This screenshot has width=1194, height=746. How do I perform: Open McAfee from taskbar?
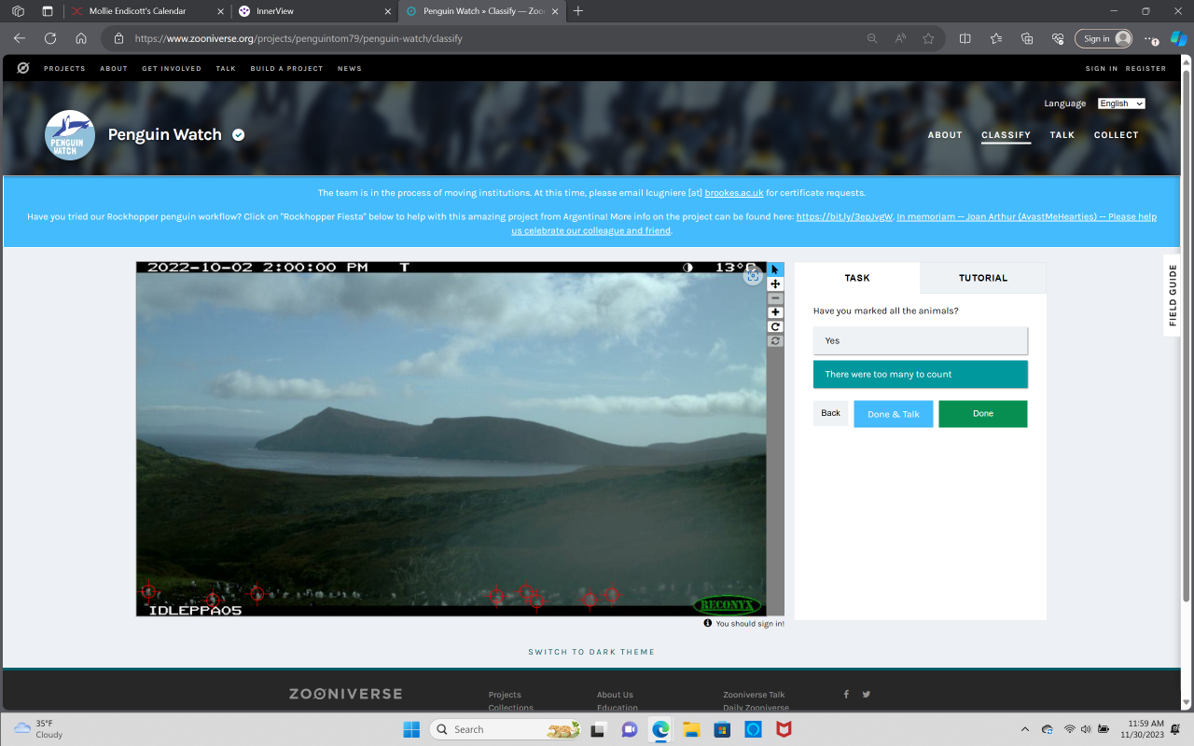tap(784, 729)
